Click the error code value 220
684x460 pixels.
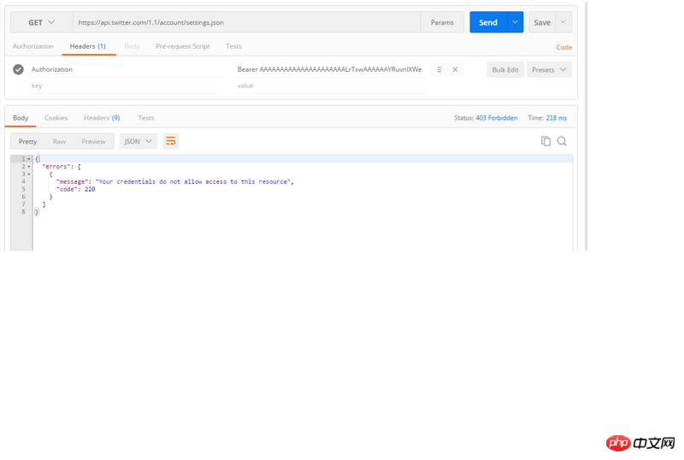90,189
